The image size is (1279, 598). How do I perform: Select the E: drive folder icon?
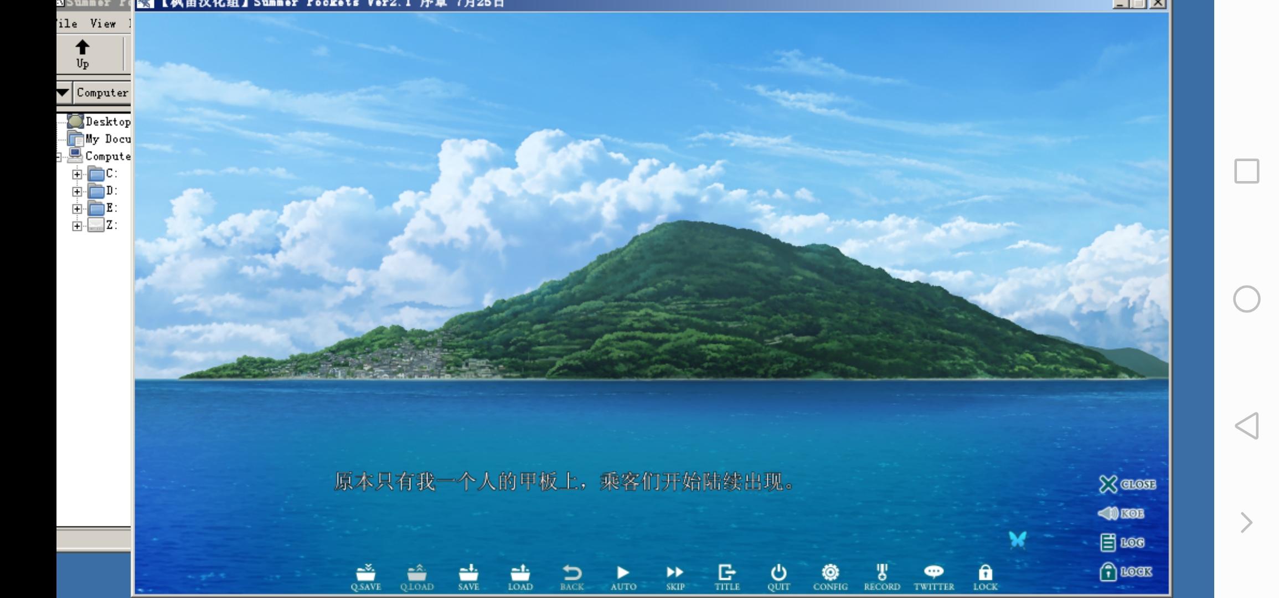[96, 208]
